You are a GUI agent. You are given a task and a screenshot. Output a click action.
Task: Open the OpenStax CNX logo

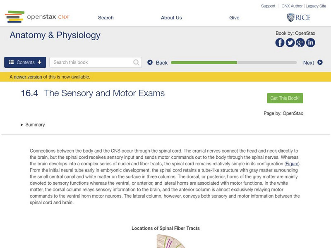point(37,17)
